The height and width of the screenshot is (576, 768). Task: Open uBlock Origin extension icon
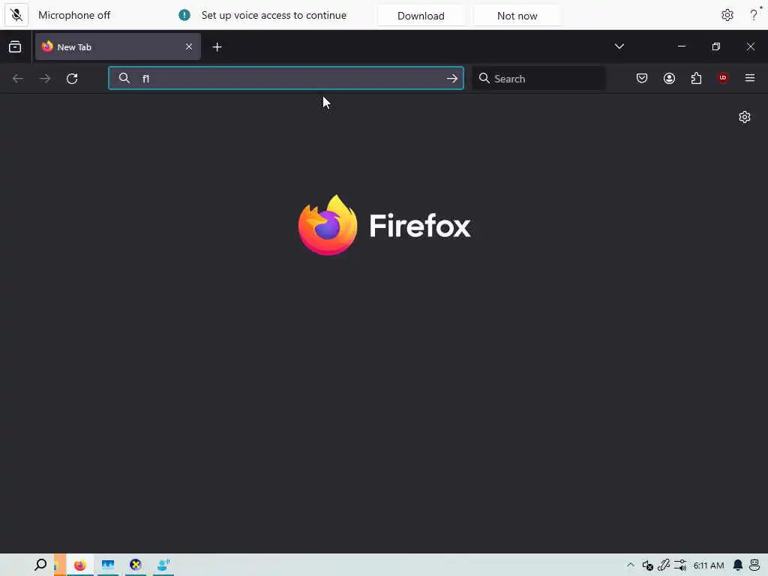[723, 78]
